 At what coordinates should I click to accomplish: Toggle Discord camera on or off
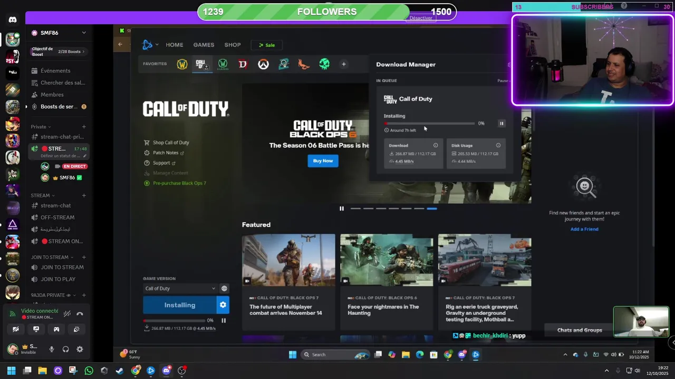(16, 329)
